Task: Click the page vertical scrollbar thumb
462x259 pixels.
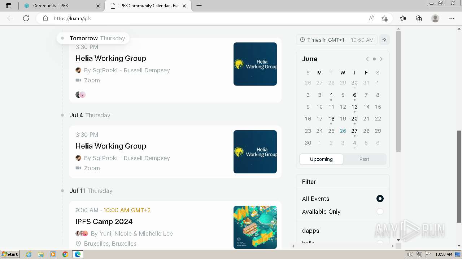Action: (x=459, y=176)
